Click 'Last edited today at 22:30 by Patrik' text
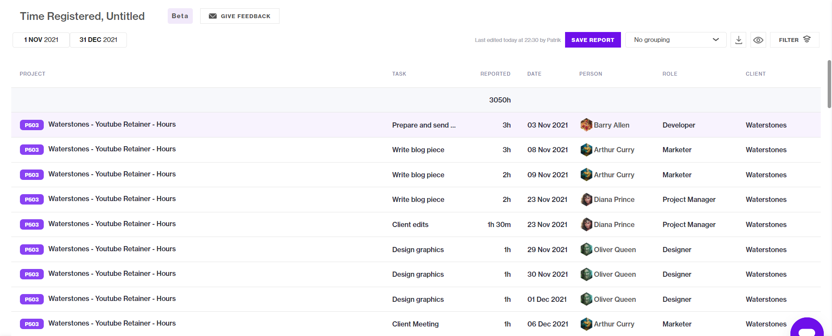The image size is (832, 336). click(x=518, y=40)
